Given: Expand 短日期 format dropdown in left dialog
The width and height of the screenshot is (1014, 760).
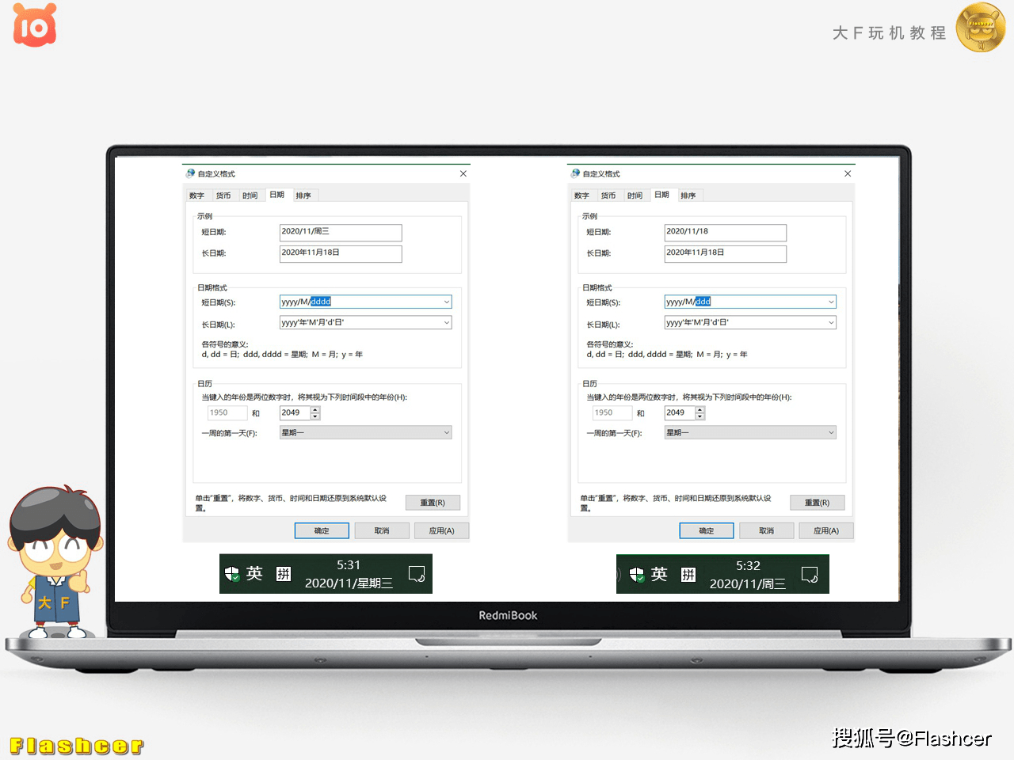Looking at the screenshot, I should click(446, 302).
